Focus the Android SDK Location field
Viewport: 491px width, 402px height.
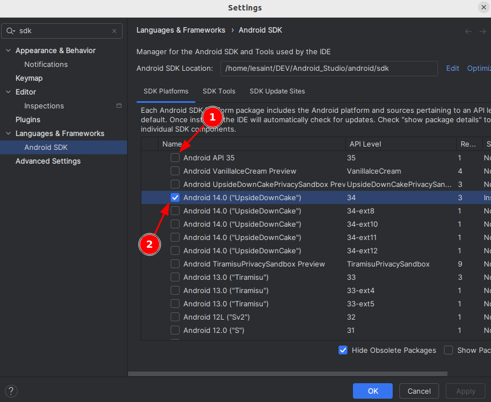(329, 69)
